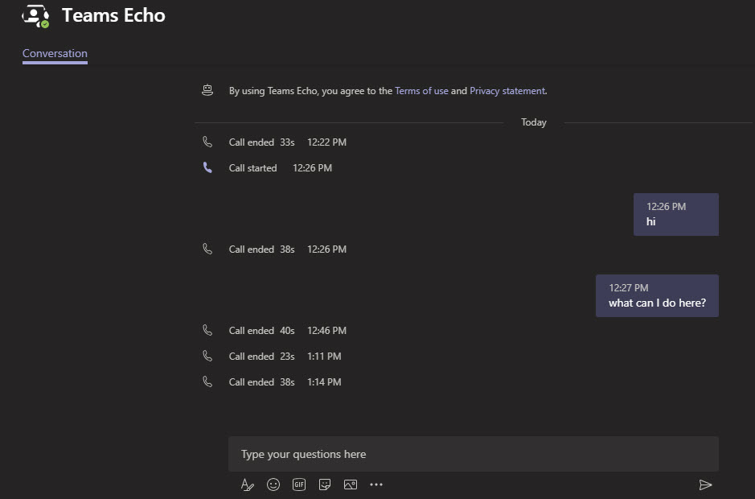Click the phone icon for the 12:46 PM call
Image resolution: width=755 pixels, height=499 pixels.
208,330
